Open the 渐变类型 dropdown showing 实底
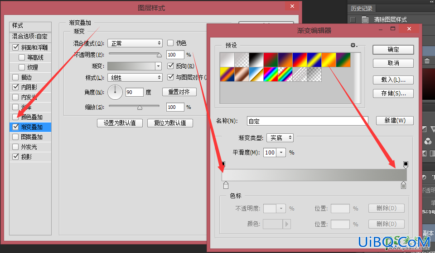Image resolution: width=435 pixels, height=253 pixels. pos(280,138)
